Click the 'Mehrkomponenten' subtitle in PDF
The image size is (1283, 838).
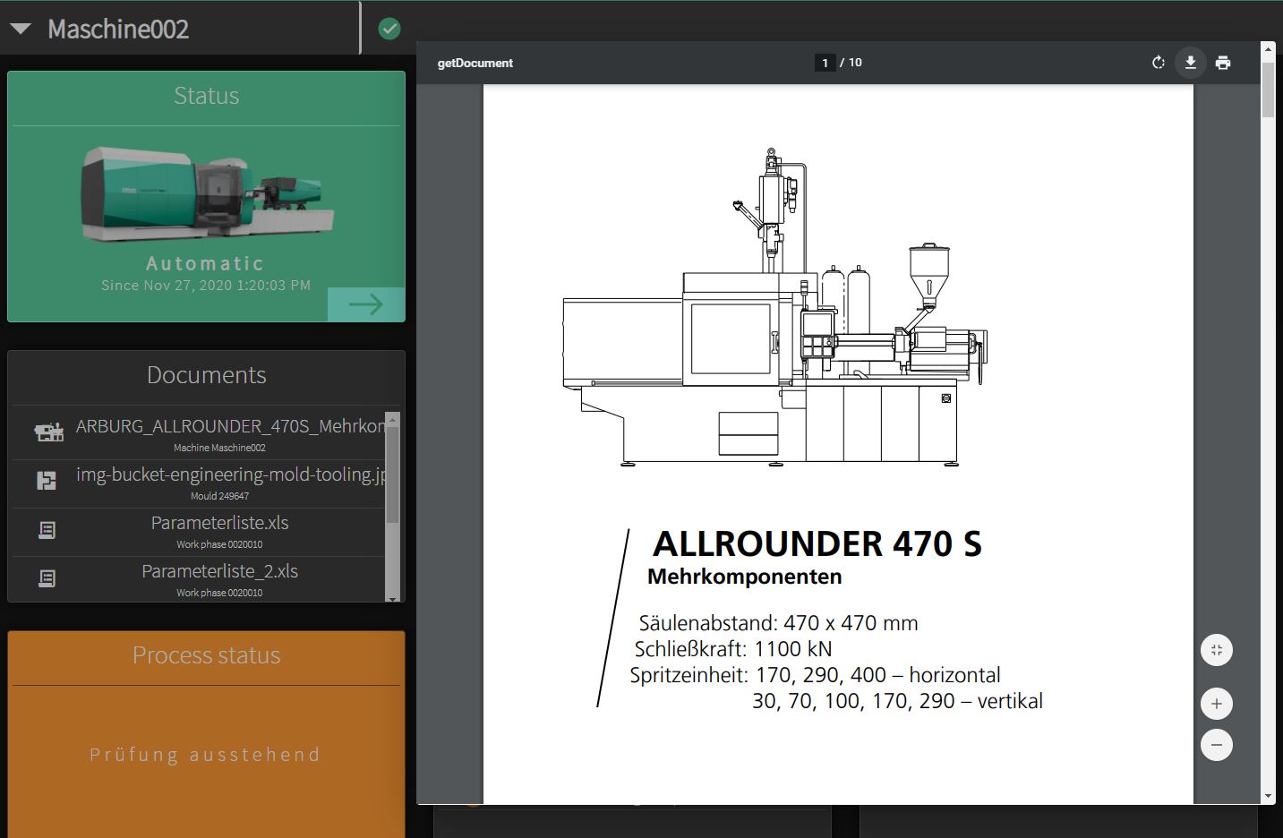coord(744,577)
